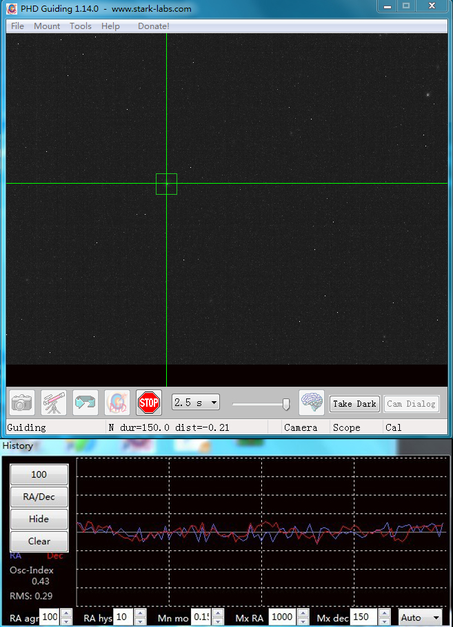Click the PHD guide target icon
This screenshot has width=453, height=627.
117,403
